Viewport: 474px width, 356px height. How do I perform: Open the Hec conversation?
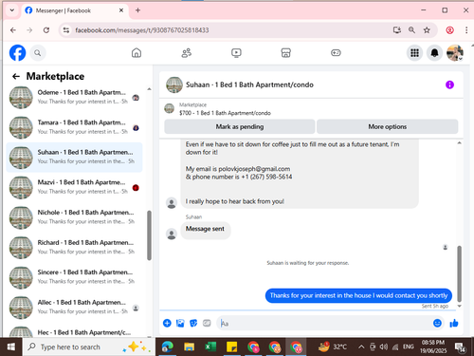[x=74, y=332]
